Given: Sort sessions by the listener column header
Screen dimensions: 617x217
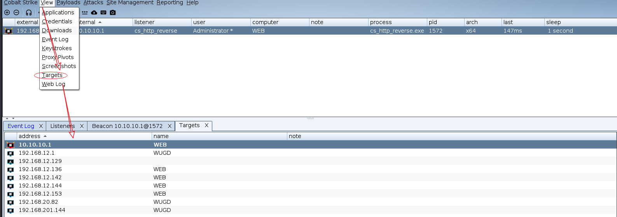Looking at the screenshot, I should point(162,22).
